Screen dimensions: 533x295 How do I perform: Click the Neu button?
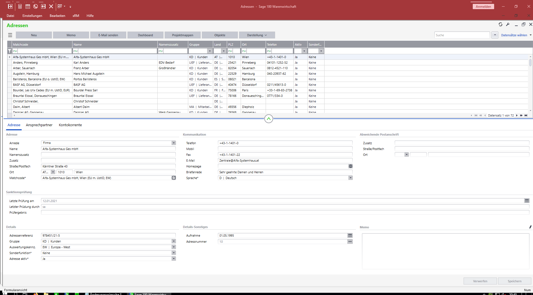[x=34, y=35]
